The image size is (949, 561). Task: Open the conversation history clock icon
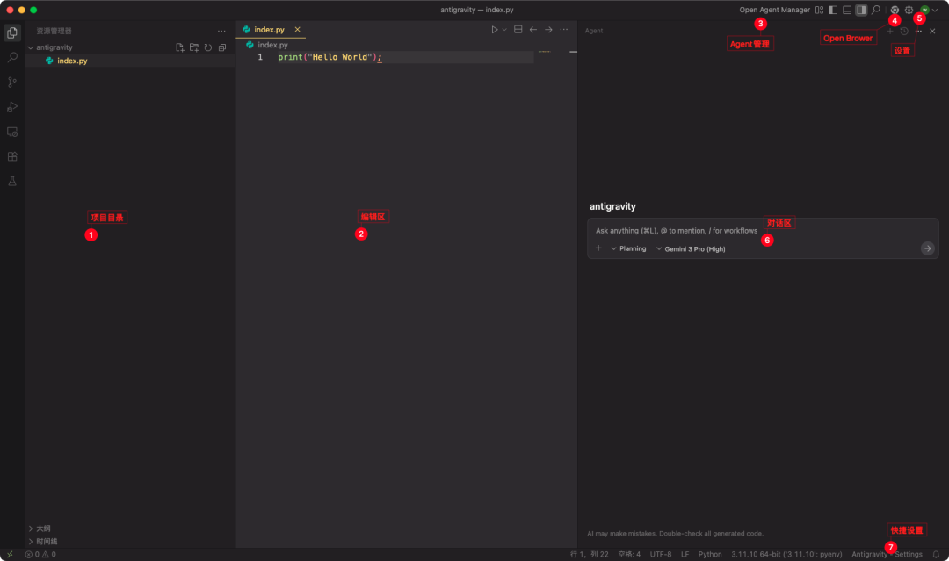904,31
